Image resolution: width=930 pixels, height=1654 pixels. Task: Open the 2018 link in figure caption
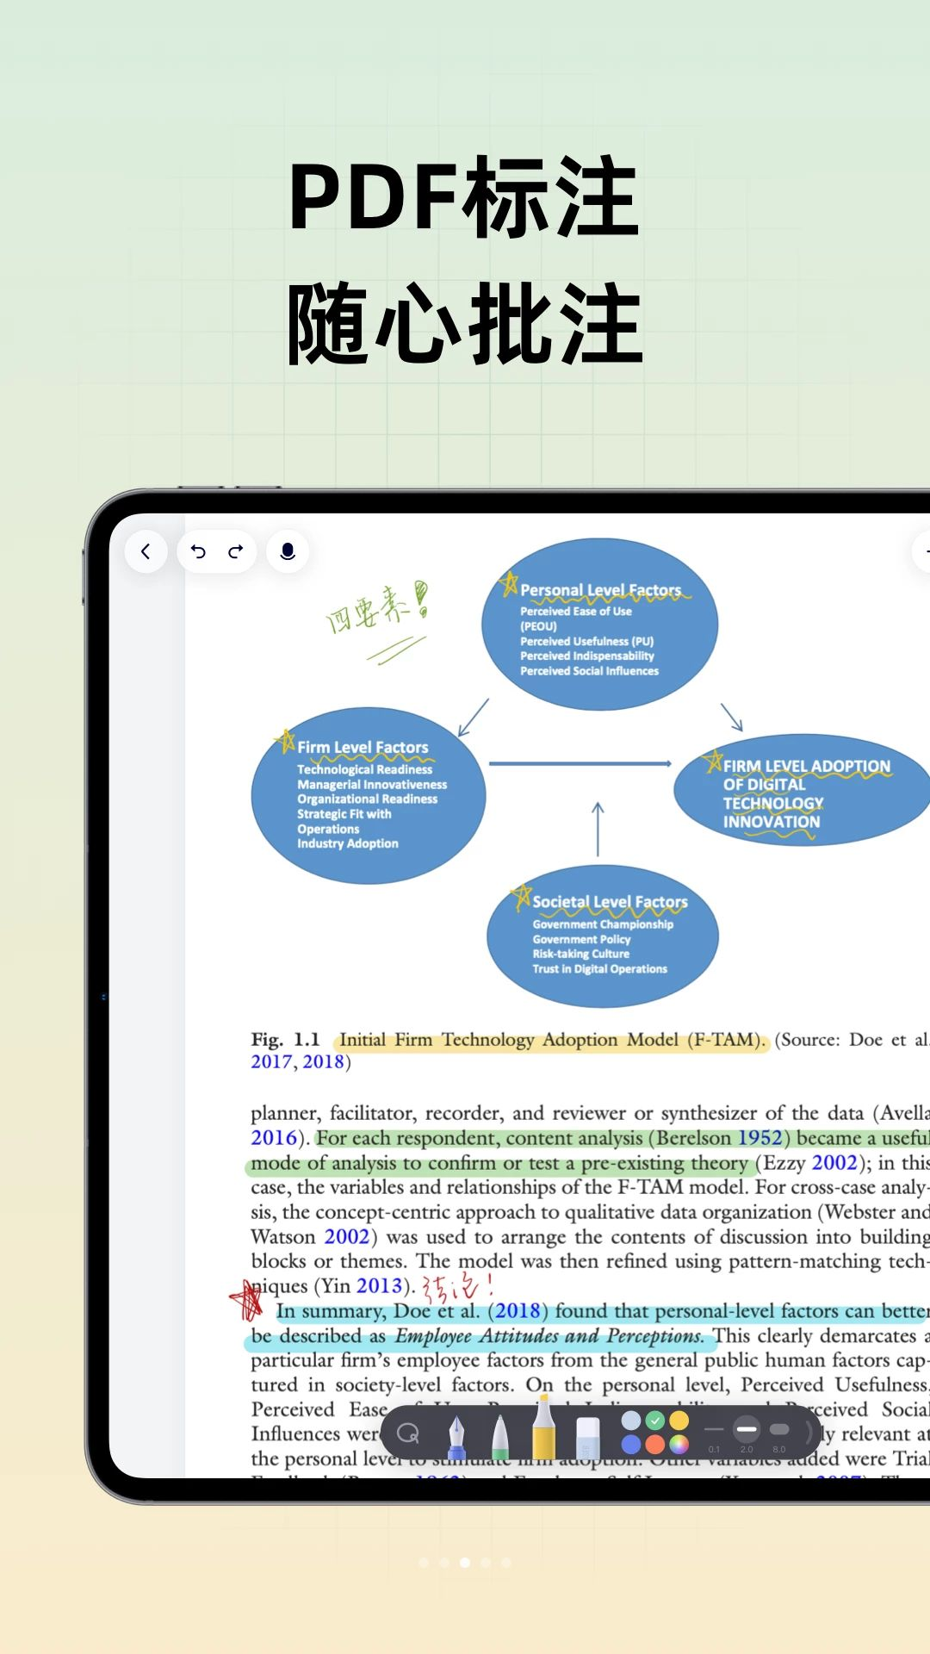pos(323,1062)
